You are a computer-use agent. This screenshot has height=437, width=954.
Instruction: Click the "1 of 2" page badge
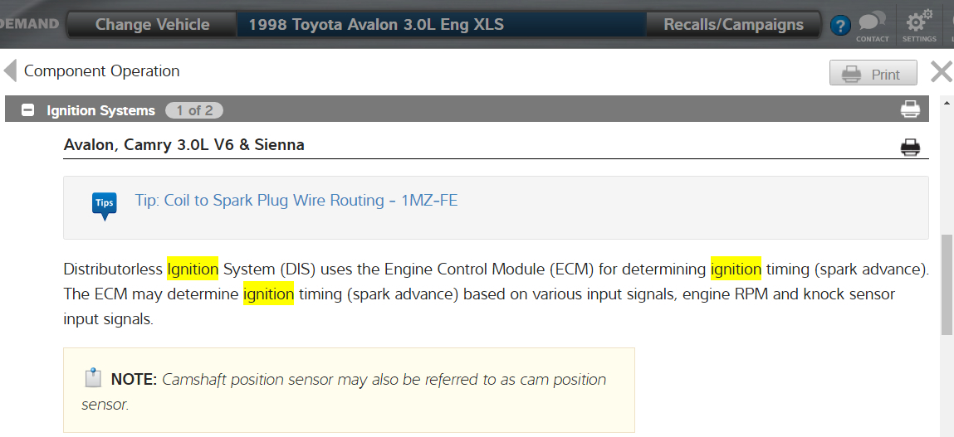[x=194, y=110]
